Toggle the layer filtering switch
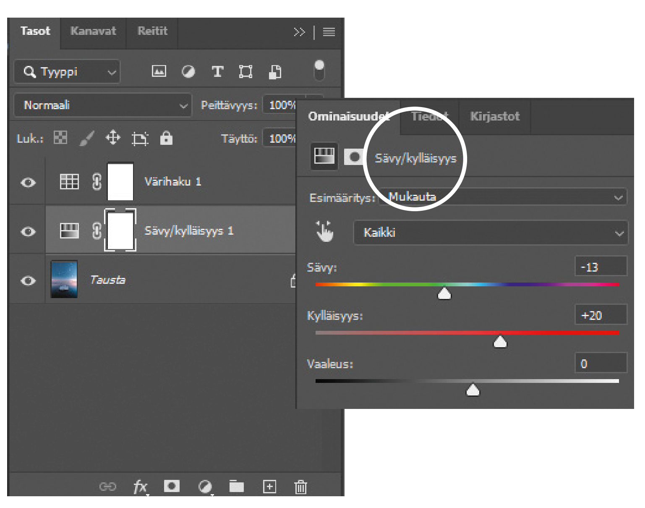Screen dimensions: 645x508 click(x=319, y=70)
